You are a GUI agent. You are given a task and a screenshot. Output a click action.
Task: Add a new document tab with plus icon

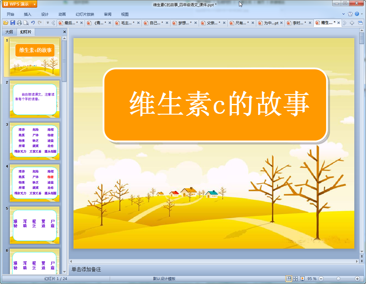[352, 23]
